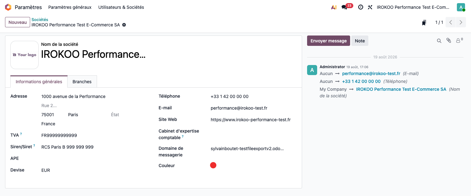Open the AI assistant icon
The height and width of the screenshot is (196, 471).
pyautogui.click(x=334, y=7)
